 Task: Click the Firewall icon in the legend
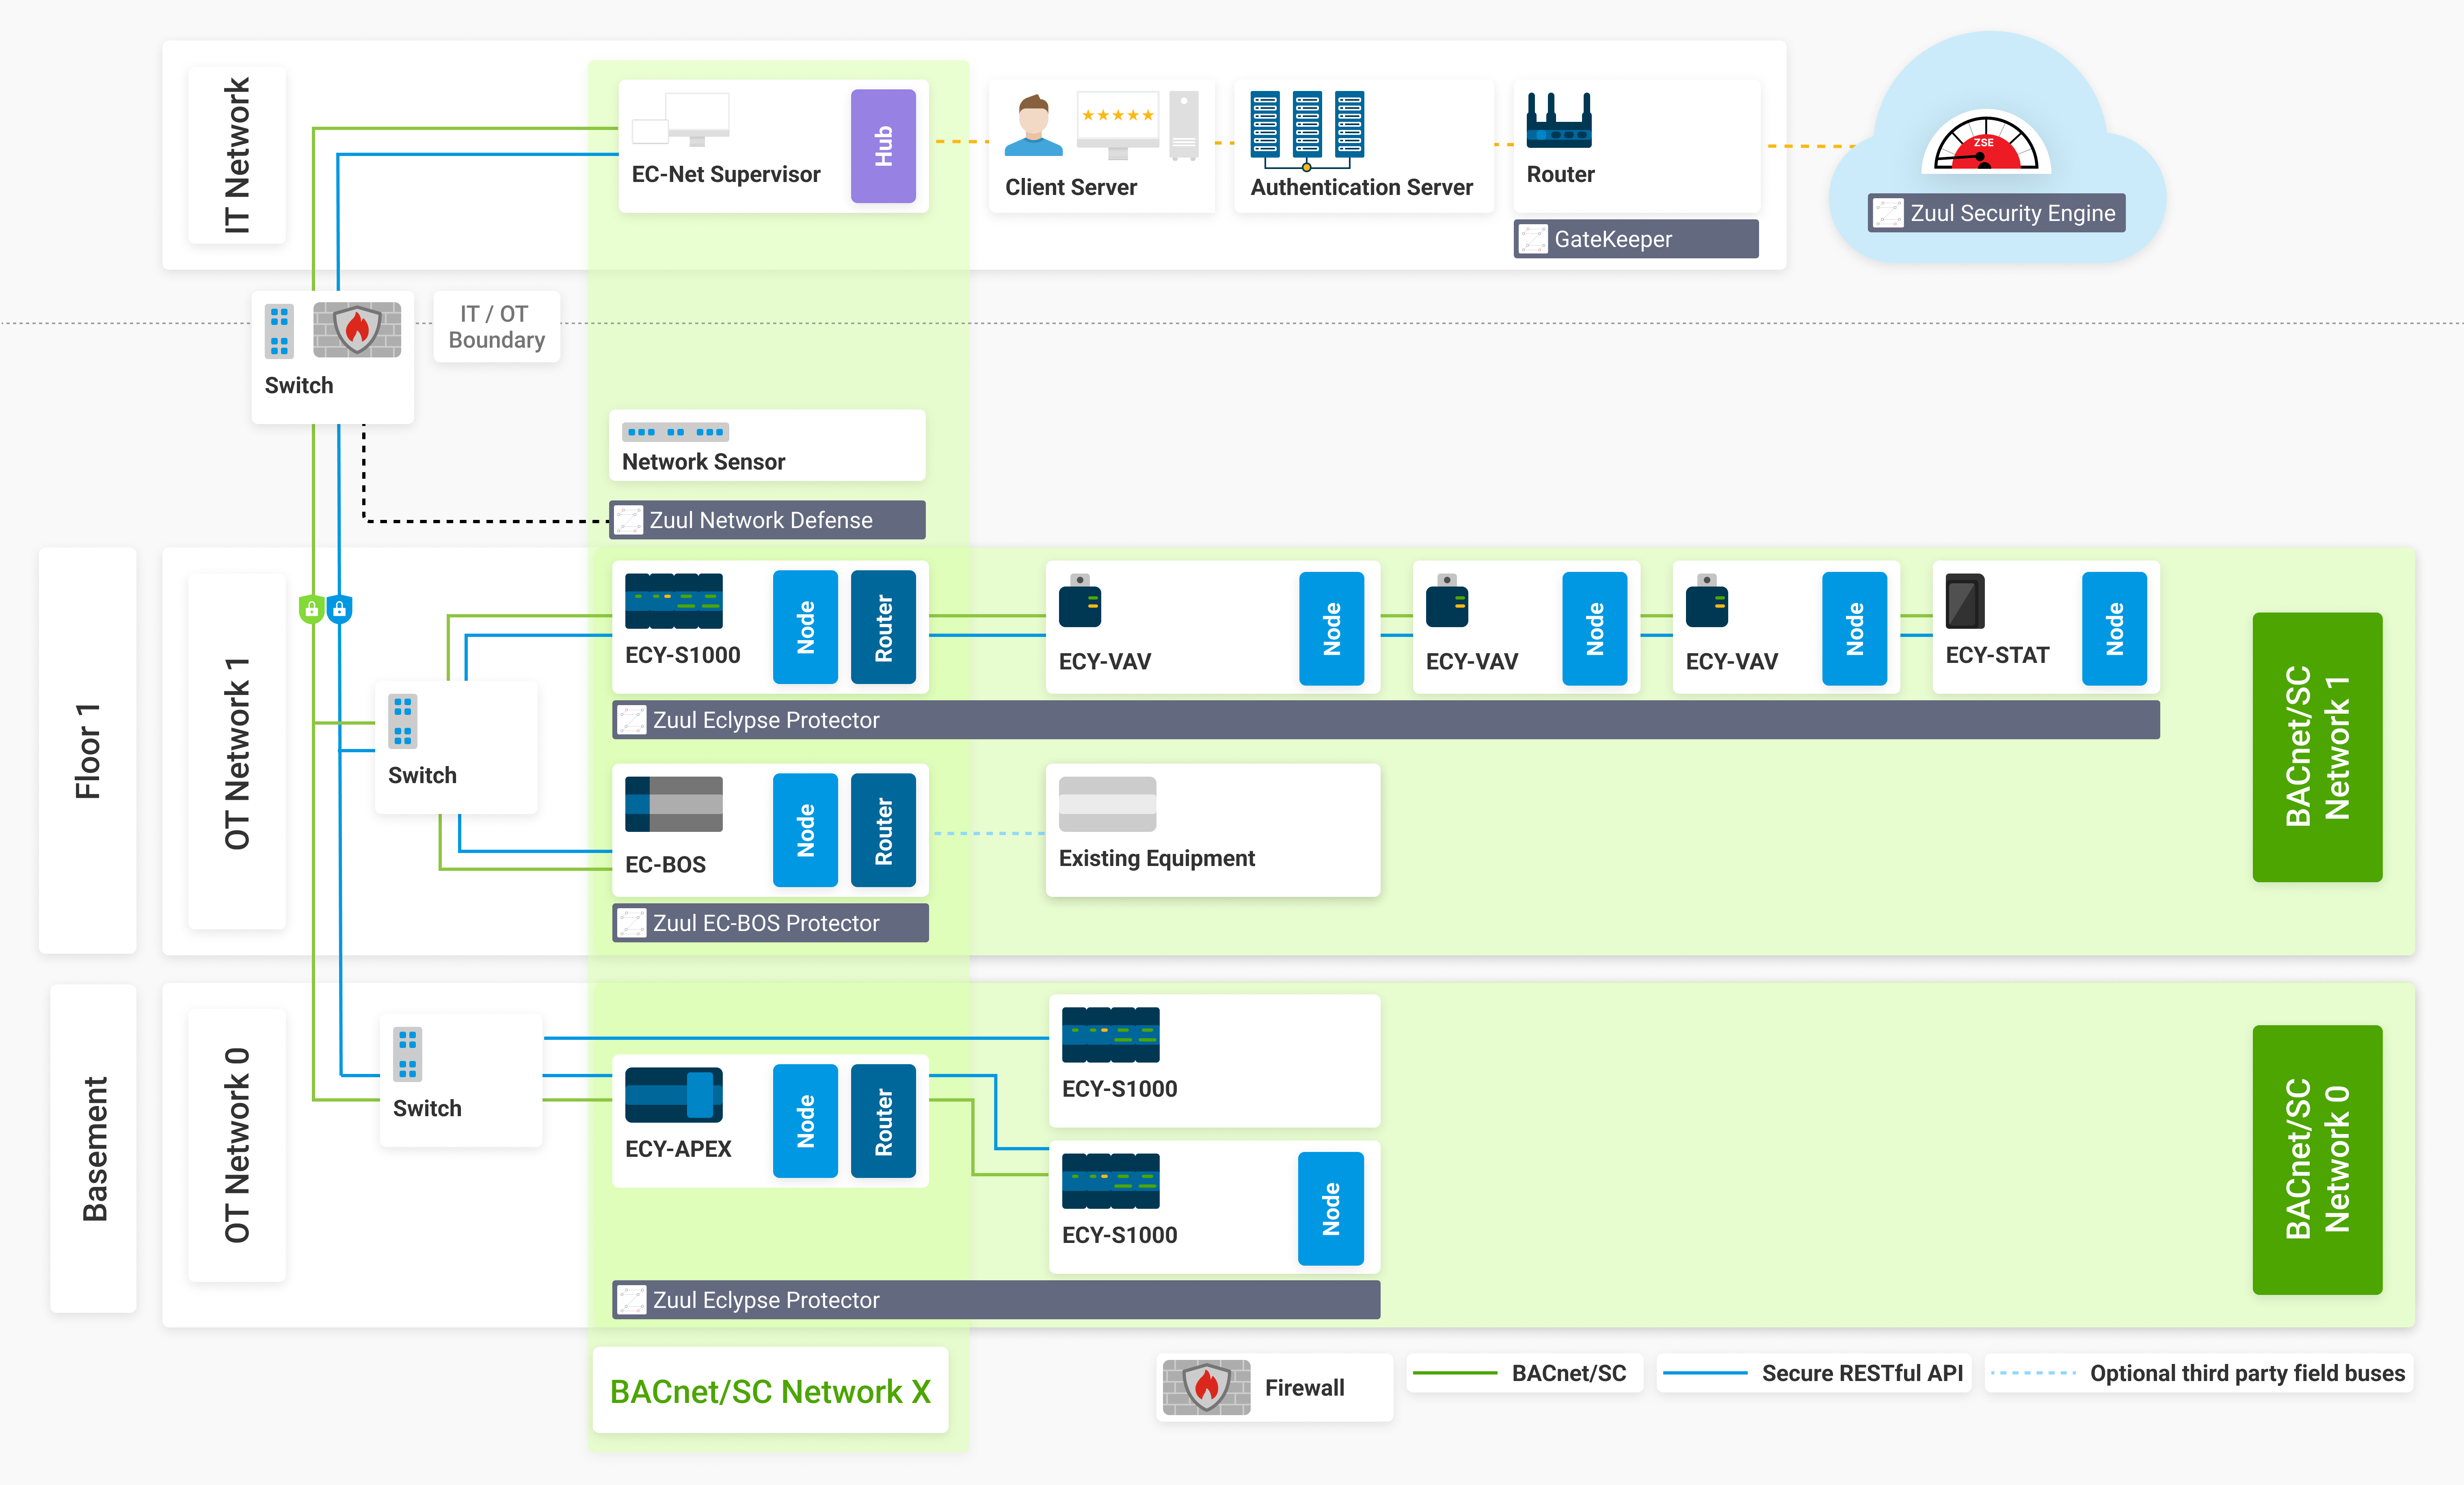pyautogui.click(x=1206, y=1387)
